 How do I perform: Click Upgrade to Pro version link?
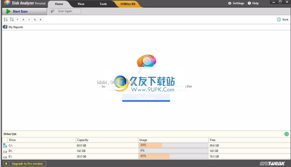[x=27, y=164]
